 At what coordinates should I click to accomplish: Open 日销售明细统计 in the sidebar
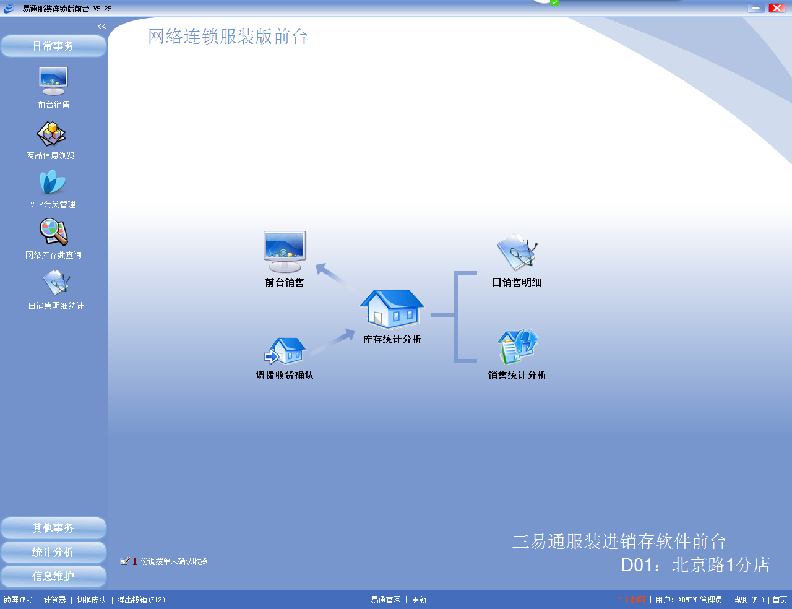(56, 285)
